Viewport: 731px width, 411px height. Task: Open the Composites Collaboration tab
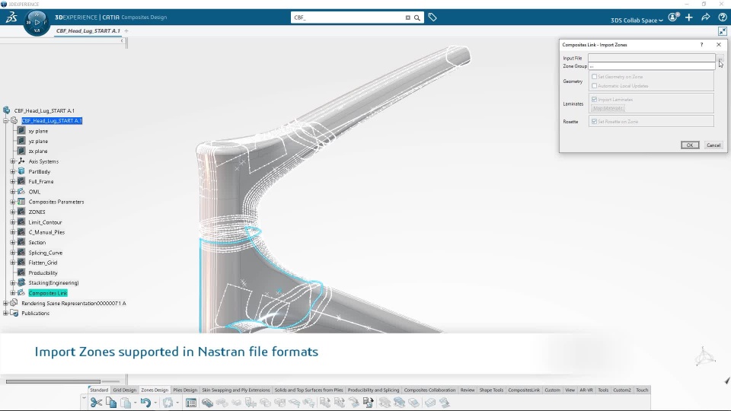pos(429,390)
